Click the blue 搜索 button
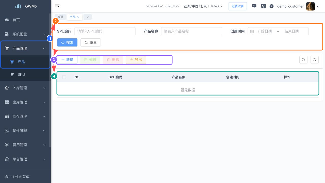The width and height of the screenshot is (325, 183). (x=67, y=42)
